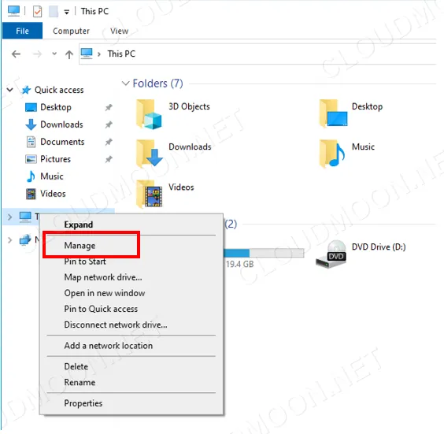Go forward with the right arrow button
The width and height of the screenshot is (444, 434).
point(37,54)
